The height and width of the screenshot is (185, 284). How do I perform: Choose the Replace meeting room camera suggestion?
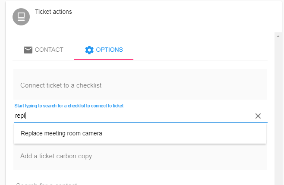(x=140, y=134)
